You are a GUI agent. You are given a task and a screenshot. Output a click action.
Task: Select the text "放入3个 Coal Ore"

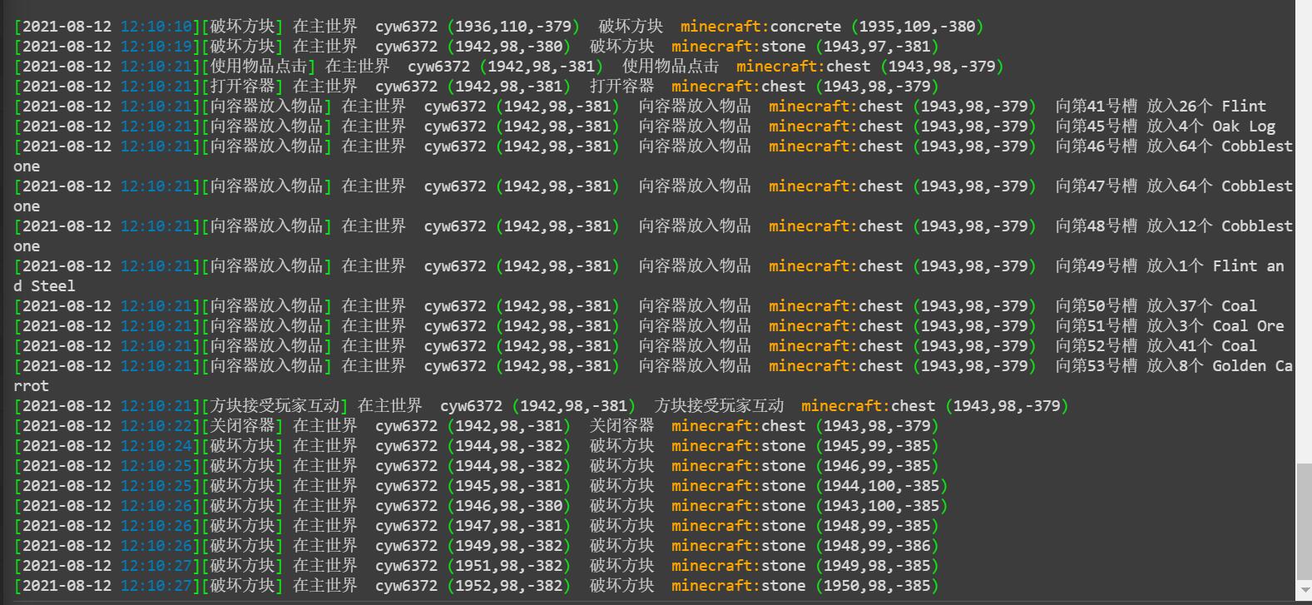[x=1215, y=326]
